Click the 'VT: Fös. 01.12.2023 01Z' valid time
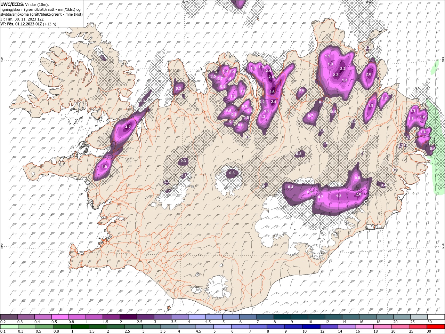Image resolution: width=445 pixels, height=334 pixels. [21, 24]
